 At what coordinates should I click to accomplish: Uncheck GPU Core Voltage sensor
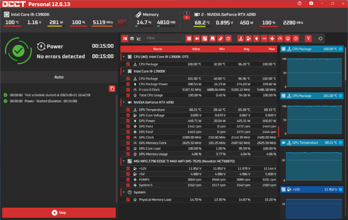(x=128, y=115)
